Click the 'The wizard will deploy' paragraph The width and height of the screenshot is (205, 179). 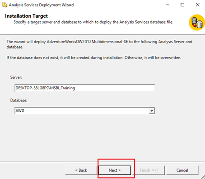(x=99, y=44)
